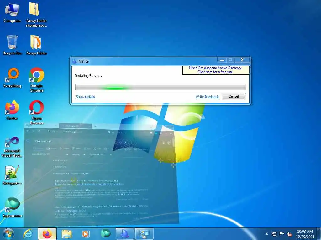Screen dimensions: 321x240
Task: Open the Windows Start menu
Action: click(x=8, y=234)
